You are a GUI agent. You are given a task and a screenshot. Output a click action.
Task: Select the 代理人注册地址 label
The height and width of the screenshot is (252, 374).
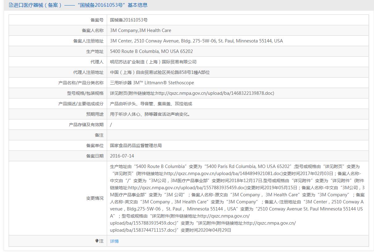pos(88,72)
